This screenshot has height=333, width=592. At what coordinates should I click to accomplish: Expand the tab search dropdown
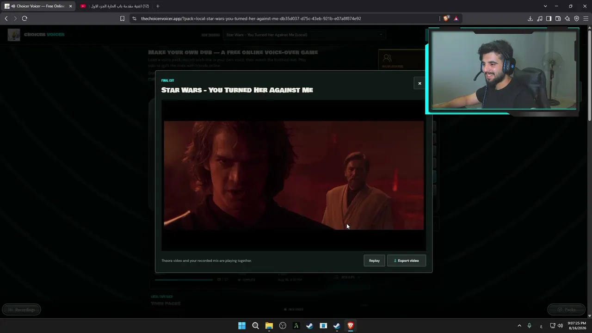[x=545, y=6]
